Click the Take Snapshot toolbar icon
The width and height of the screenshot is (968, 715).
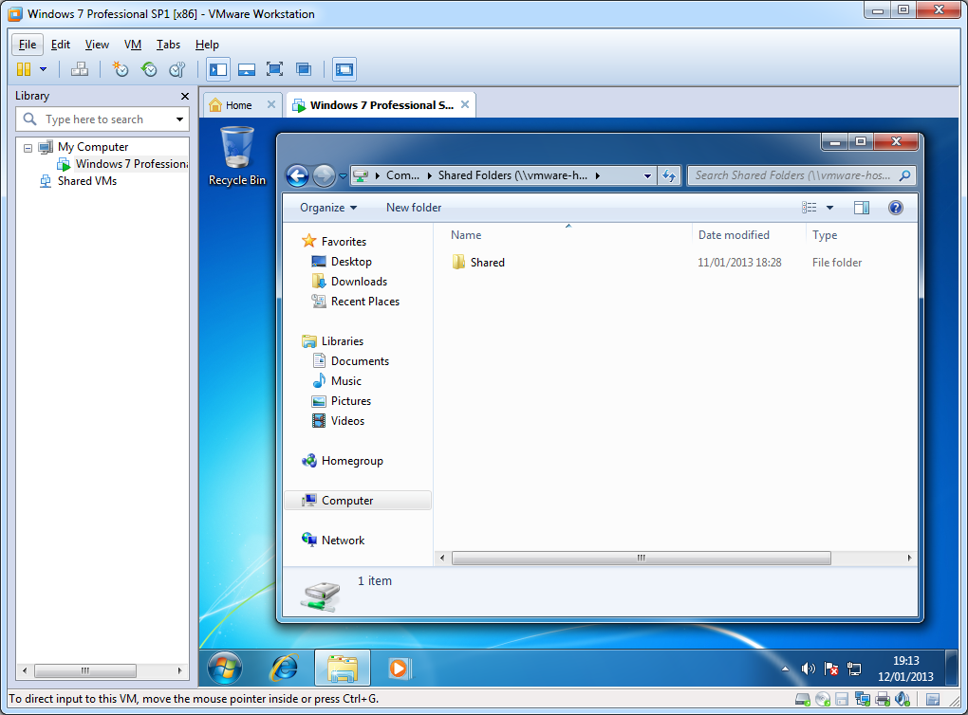tap(120, 69)
